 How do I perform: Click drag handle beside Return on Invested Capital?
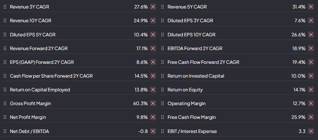(x=163, y=76)
